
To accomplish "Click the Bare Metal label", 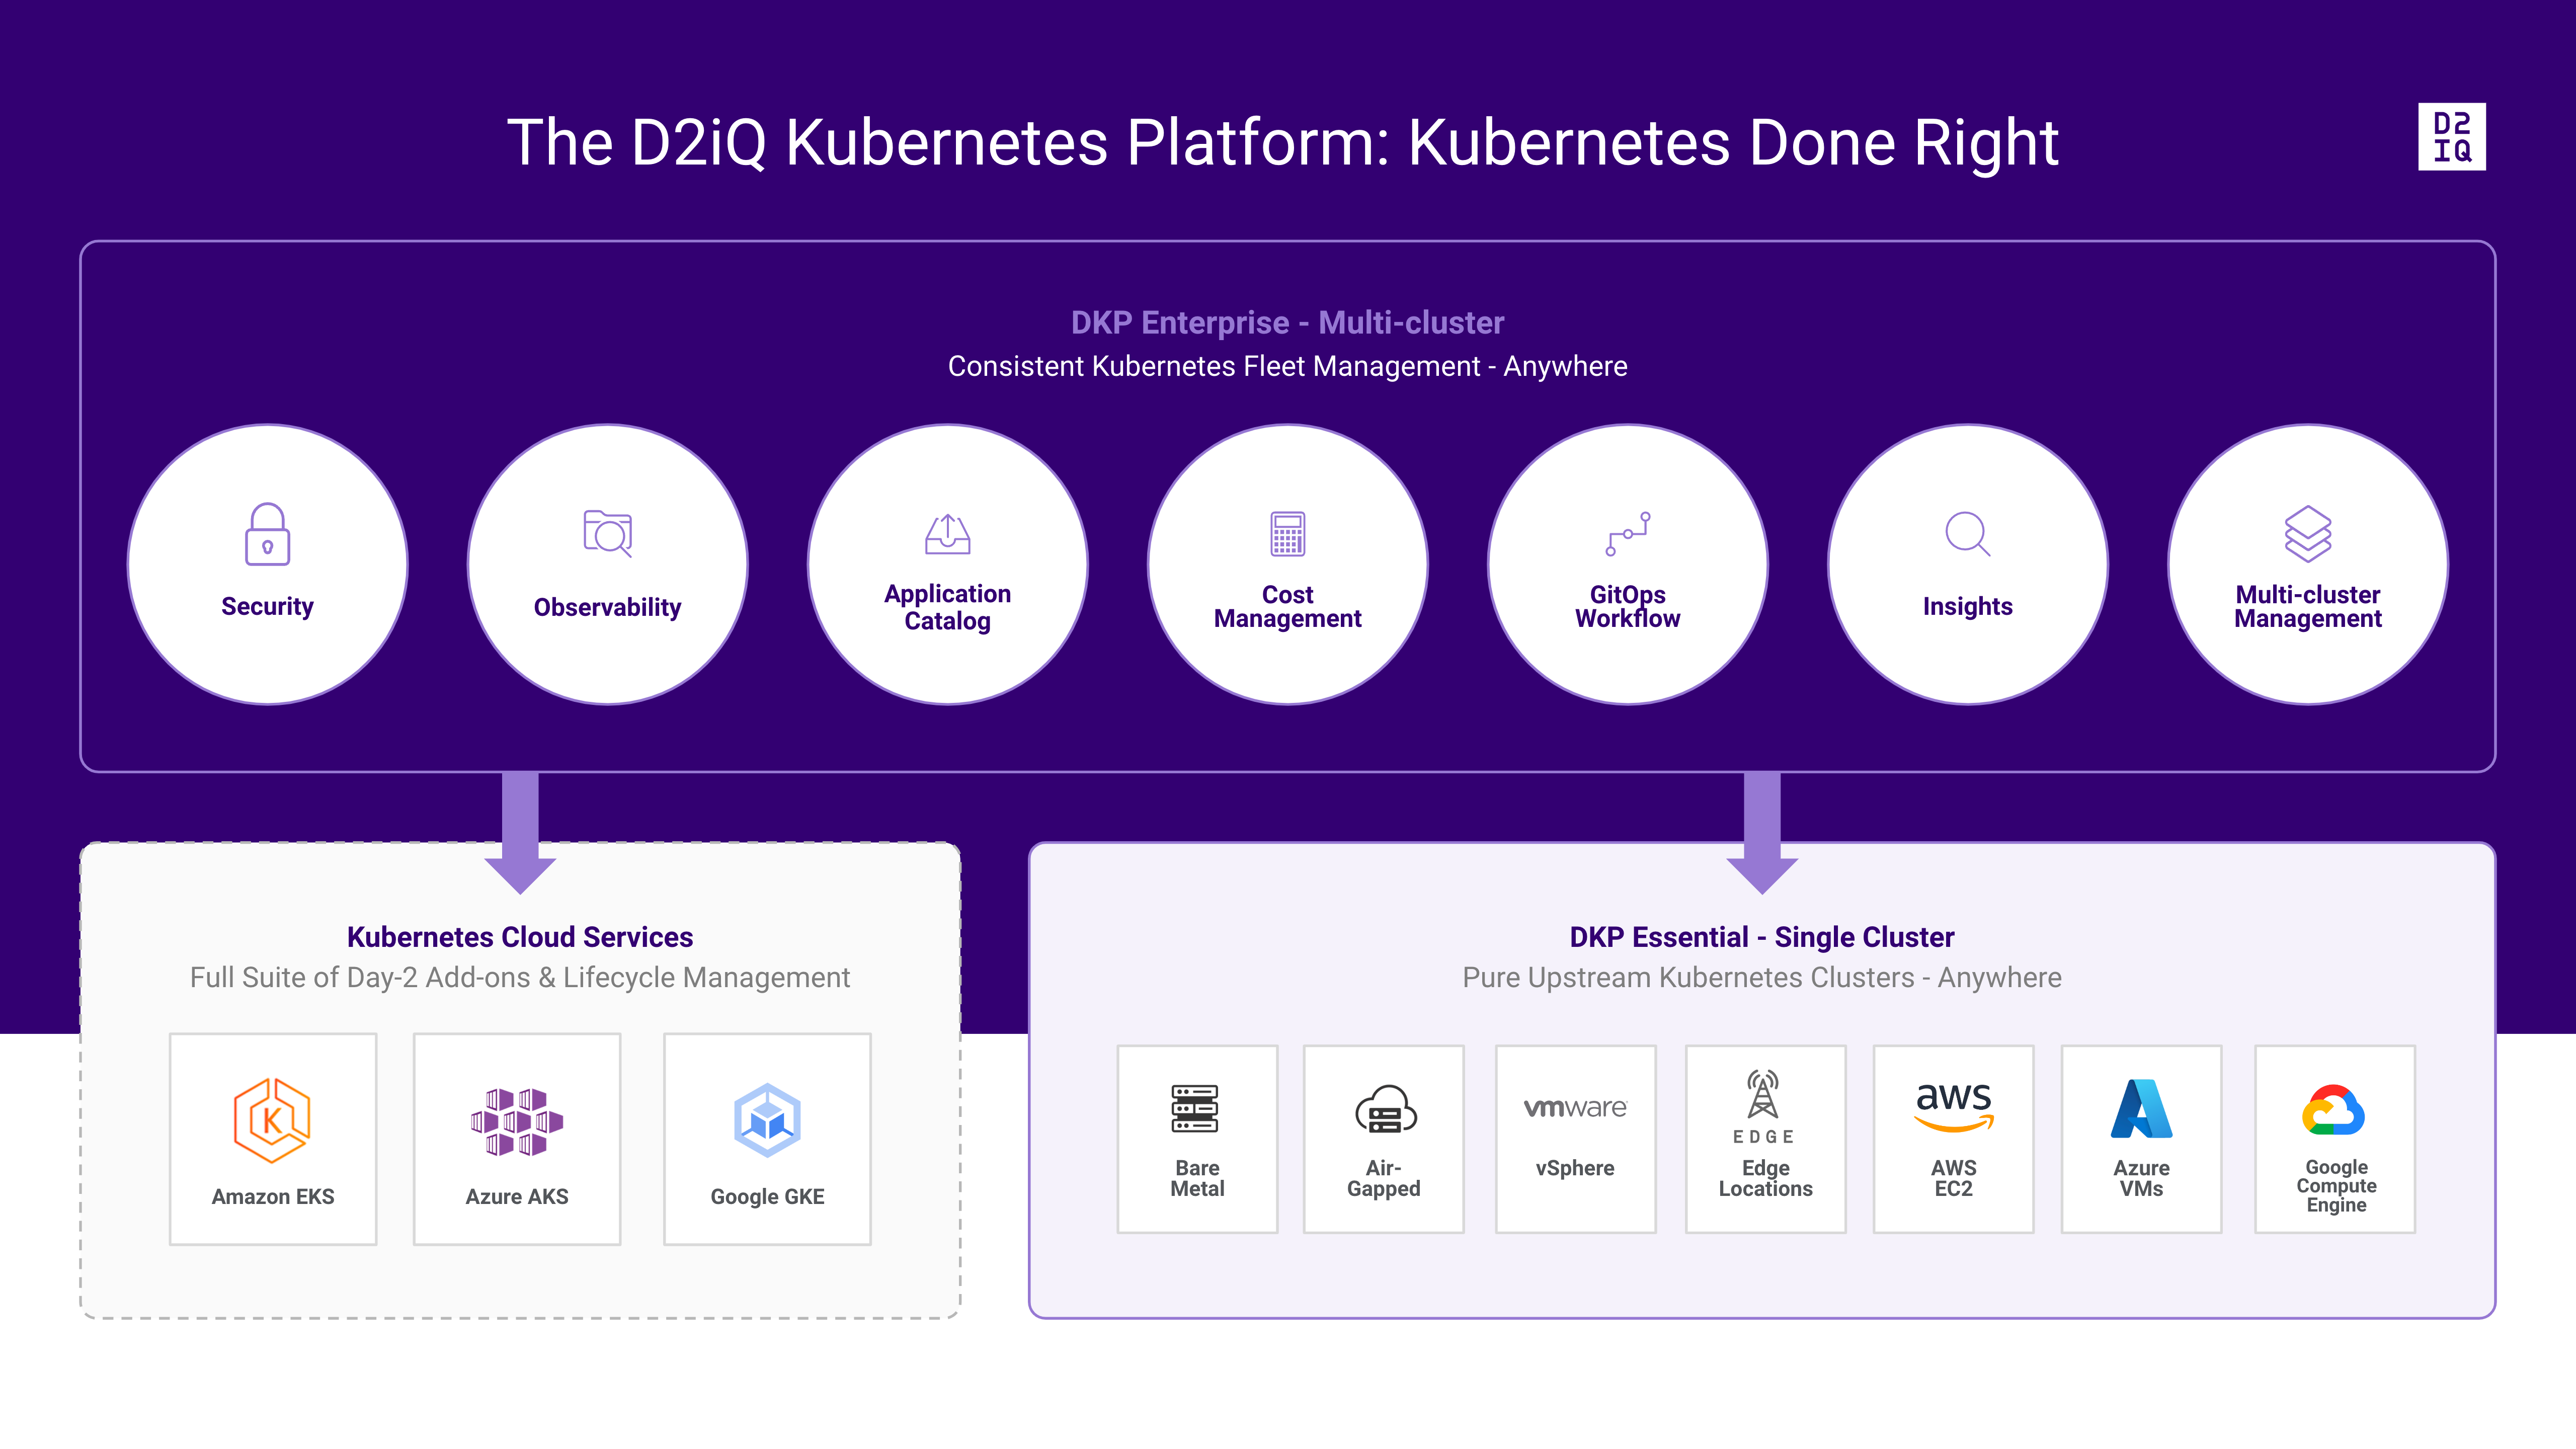I will click(1197, 1178).
